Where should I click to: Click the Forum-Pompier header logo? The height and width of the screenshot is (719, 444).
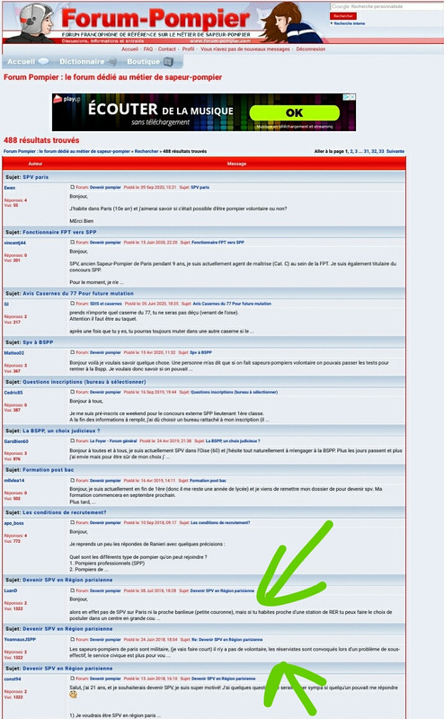pos(155,18)
